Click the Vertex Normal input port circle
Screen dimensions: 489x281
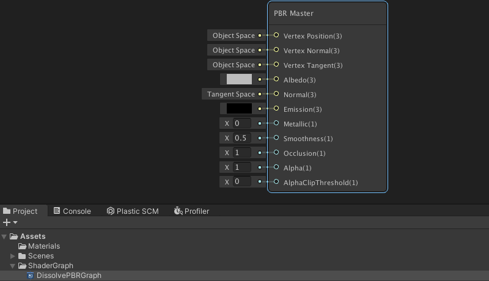click(276, 50)
